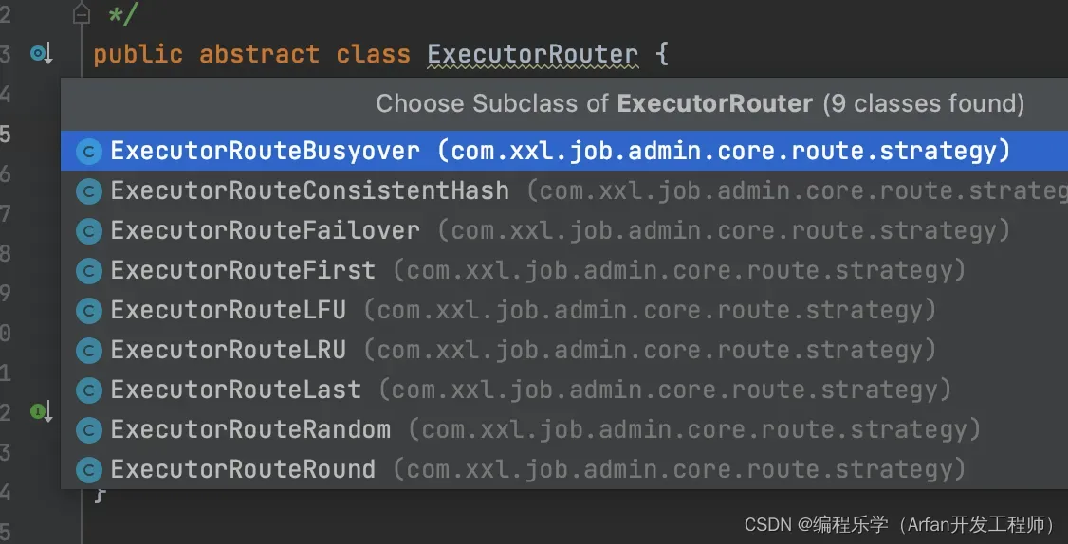Choose the ExecutorRouteConsistentHash subclass entry

564,191
